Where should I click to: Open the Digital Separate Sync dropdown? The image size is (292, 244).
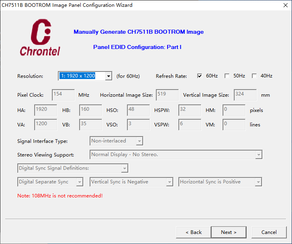pos(80,182)
